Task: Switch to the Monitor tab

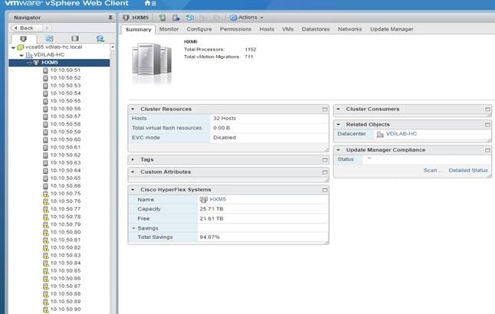Action: click(x=169, y=29)
